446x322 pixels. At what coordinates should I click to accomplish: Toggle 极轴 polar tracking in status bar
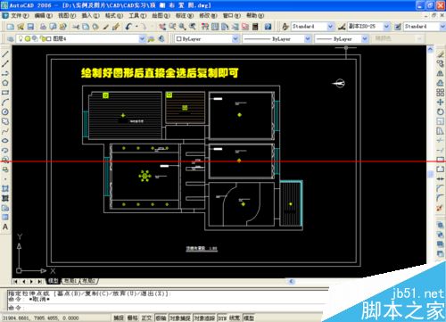(161, 318)
